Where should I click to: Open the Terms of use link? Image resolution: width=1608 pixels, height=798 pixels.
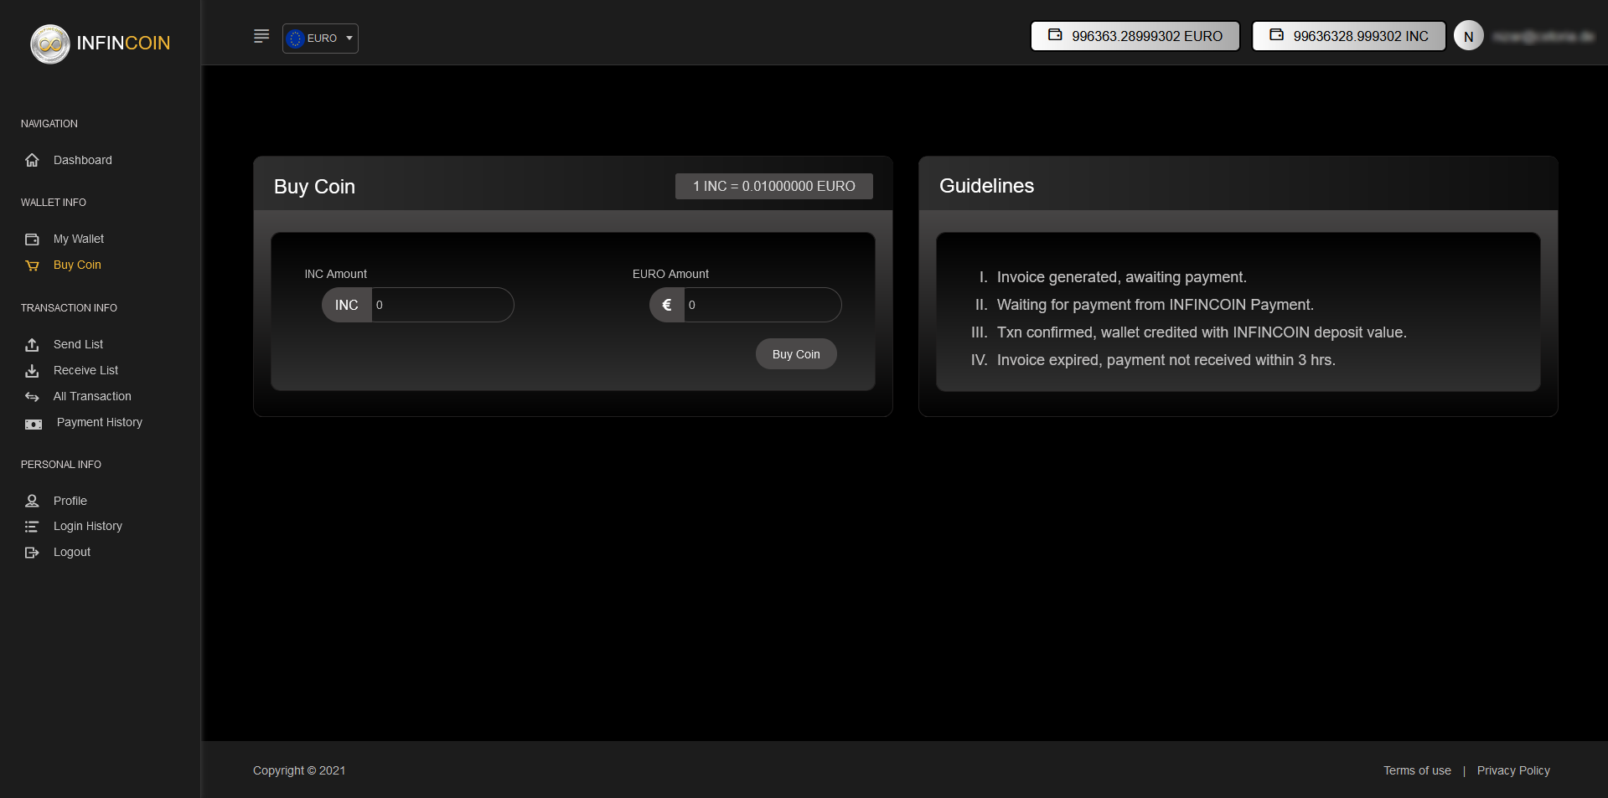pyautogui.click(x=1417, y=770)
